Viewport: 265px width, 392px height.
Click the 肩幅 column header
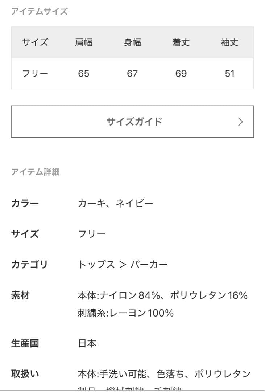tap(84, 43)
